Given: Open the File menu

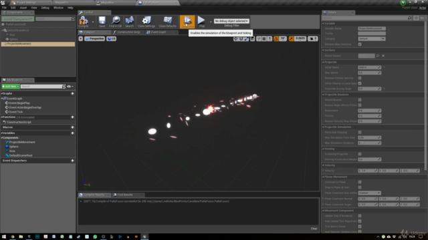Looking at the screenshot, I should point(5,7).
